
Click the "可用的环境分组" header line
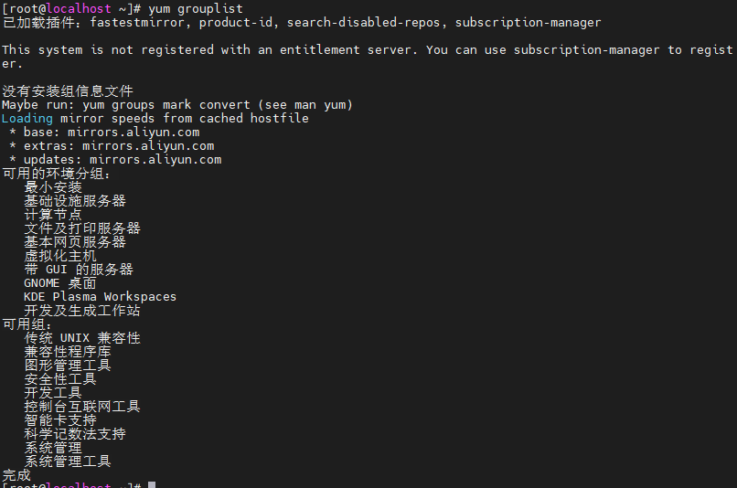point(56,174)
